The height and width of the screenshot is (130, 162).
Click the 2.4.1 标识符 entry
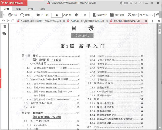coord(117,56)
